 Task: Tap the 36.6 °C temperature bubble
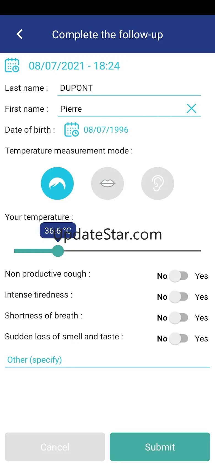[58, 231]
